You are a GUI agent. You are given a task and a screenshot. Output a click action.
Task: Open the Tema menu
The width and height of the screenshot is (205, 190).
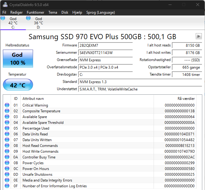coord(53,12)
